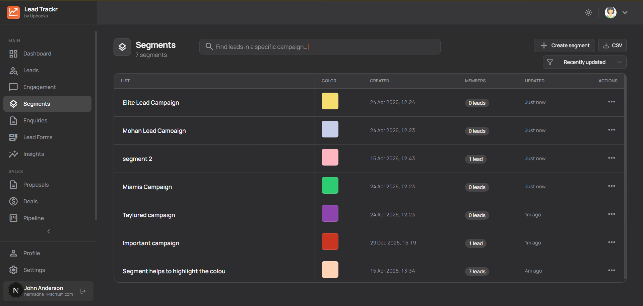Viewport: 643px width, 306px height.
Task: Click the Settings gear icon
Action: tap(13, 270)
